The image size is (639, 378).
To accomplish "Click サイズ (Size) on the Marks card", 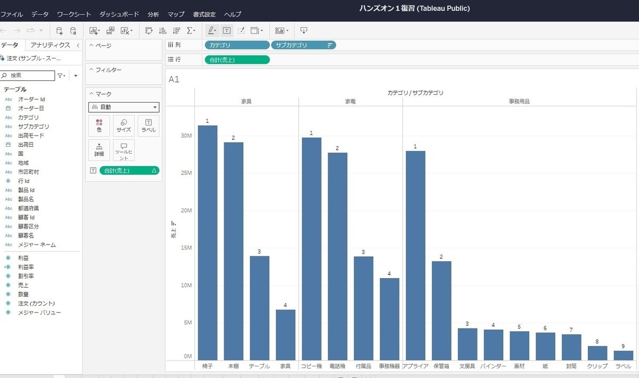I will 124,125.
